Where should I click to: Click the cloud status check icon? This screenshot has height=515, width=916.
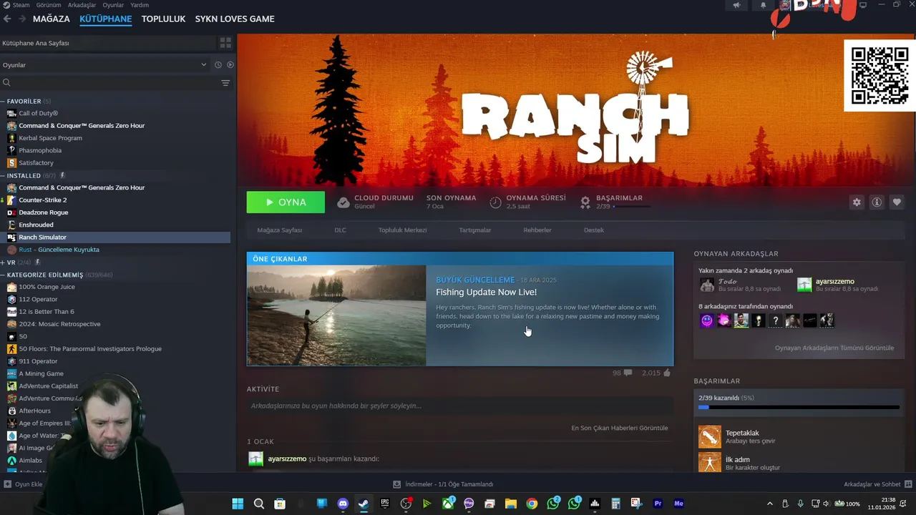point(343,202)
